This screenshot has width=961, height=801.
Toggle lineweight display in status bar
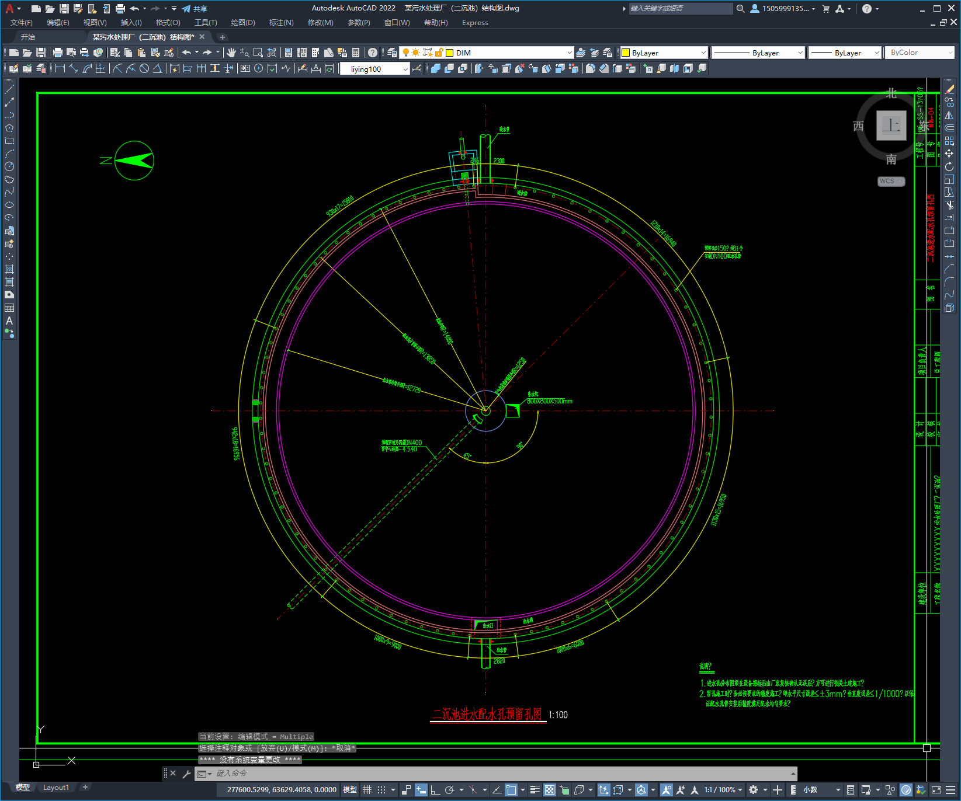point(535,790)
